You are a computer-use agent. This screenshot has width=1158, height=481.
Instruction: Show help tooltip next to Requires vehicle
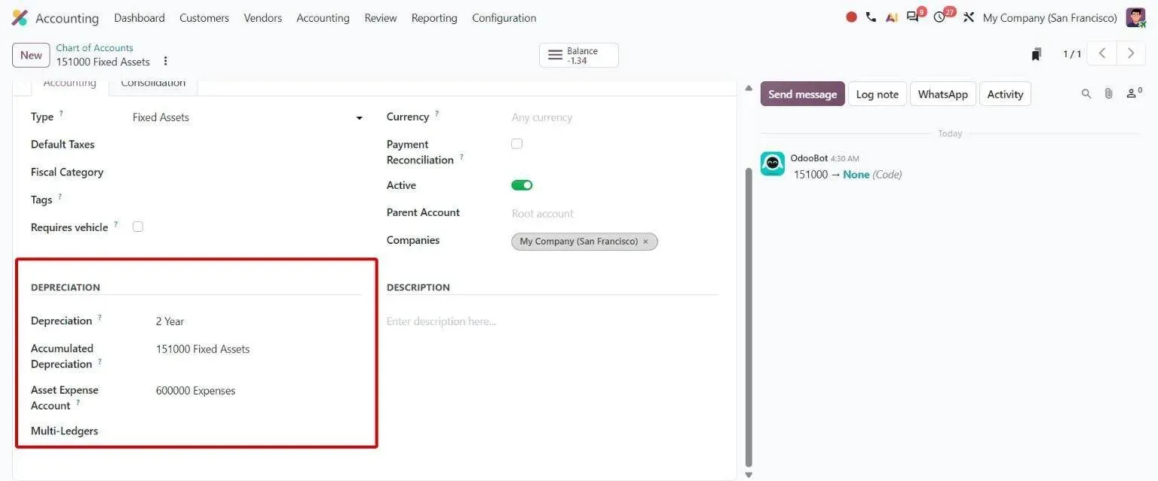(115, 224)
